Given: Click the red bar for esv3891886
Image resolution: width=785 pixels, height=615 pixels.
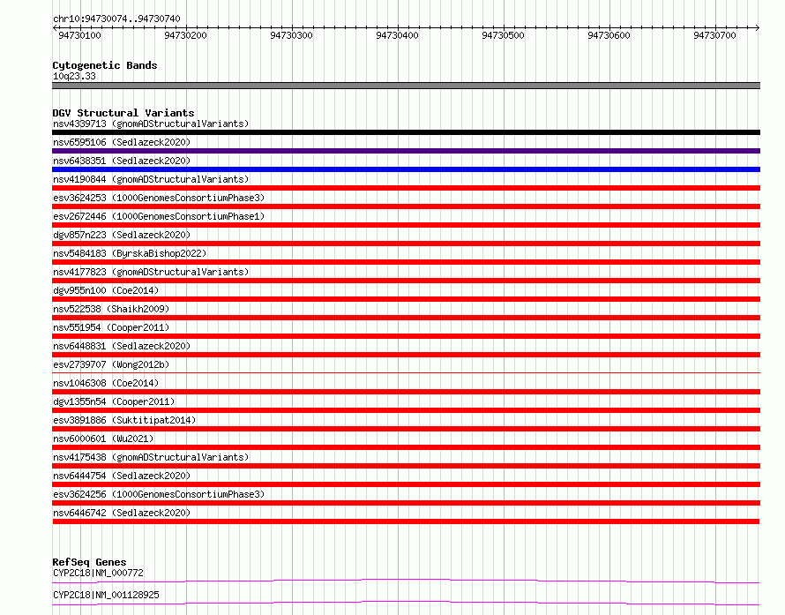Looking at the screenshot, I should [x=406, y=429].
